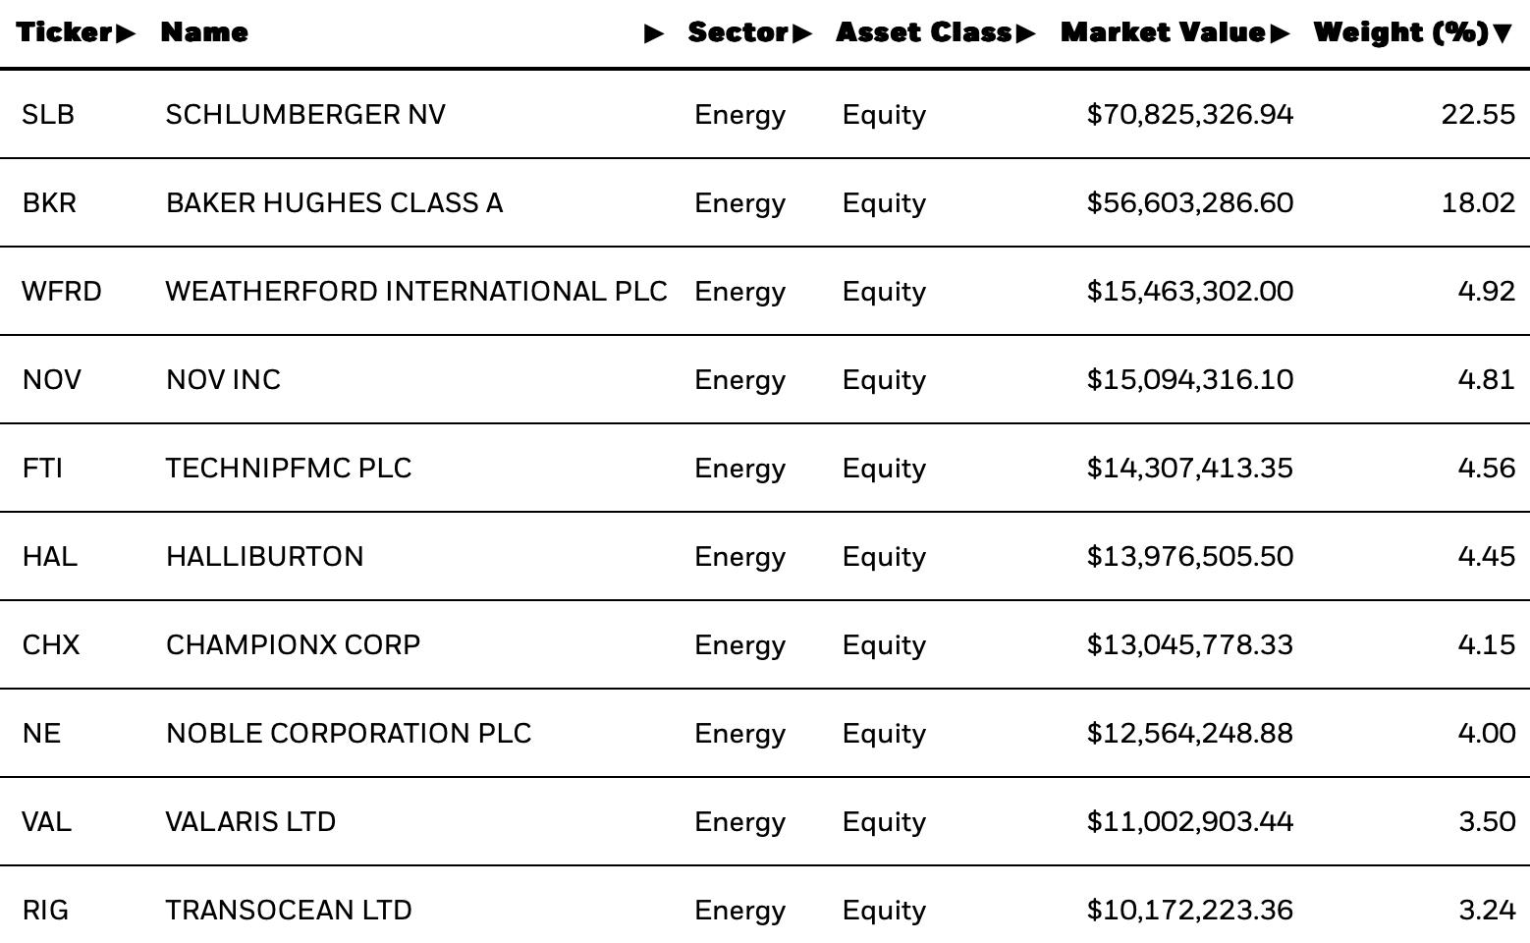
Task: Sort by the Ticker column arrow
Action: point(126,33)
